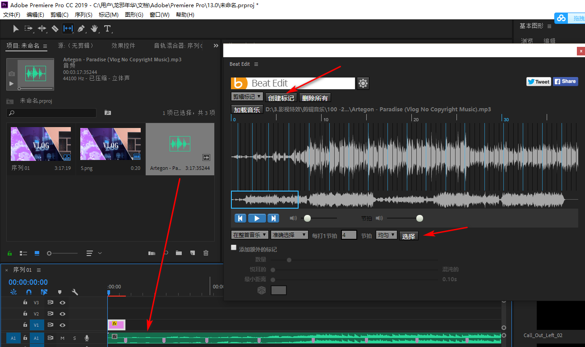Image resolution: width=585 pixels, height=347 pixels.
Task: Open the Beat Edit panel menu
Action: pyautogui.click(x=256, y=64)
